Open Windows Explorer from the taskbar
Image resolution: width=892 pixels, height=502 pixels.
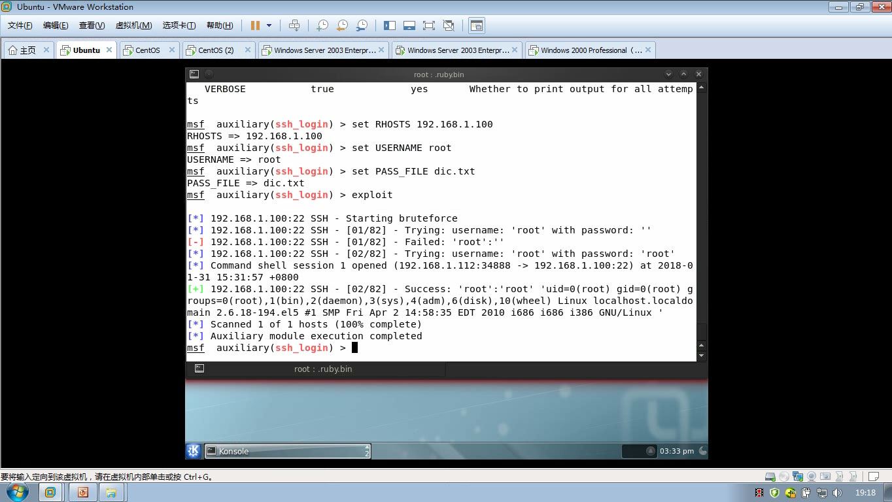pyautogui.click(x=112, y=492)
